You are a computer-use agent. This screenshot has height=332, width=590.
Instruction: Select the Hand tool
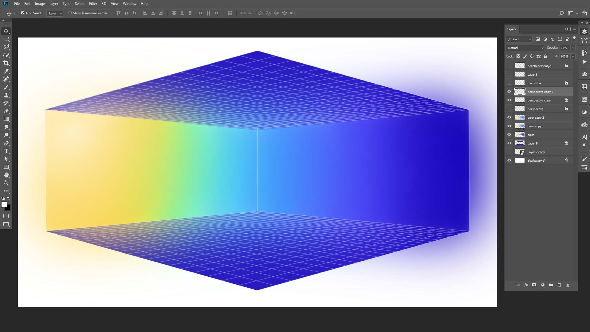[6, 175]
